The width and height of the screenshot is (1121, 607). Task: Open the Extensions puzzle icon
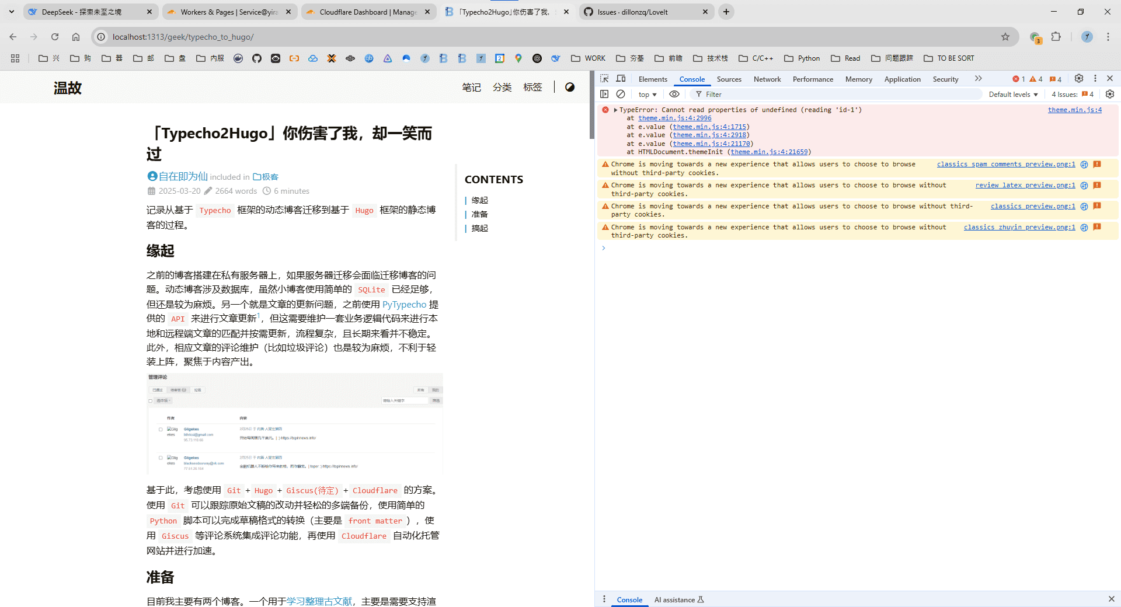click(x=1056, y=37)
